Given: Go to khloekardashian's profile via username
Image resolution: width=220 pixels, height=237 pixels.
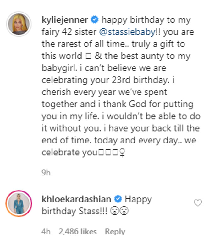Looking at the screenshot, I should (x=76, y=199).
